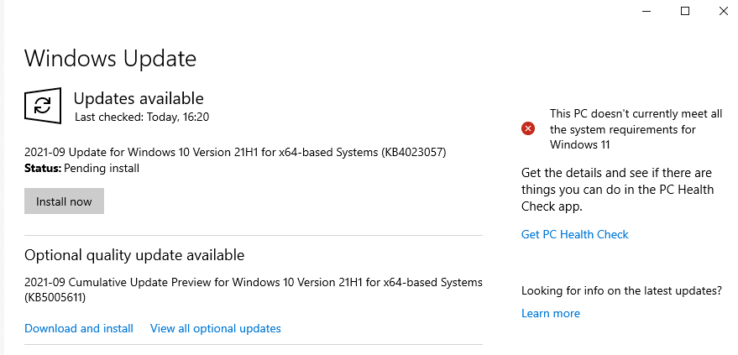This screenshot has width=738, height=355.
Task: Click the Windows Update sync arrows icon
Action: tap(43, 106)
